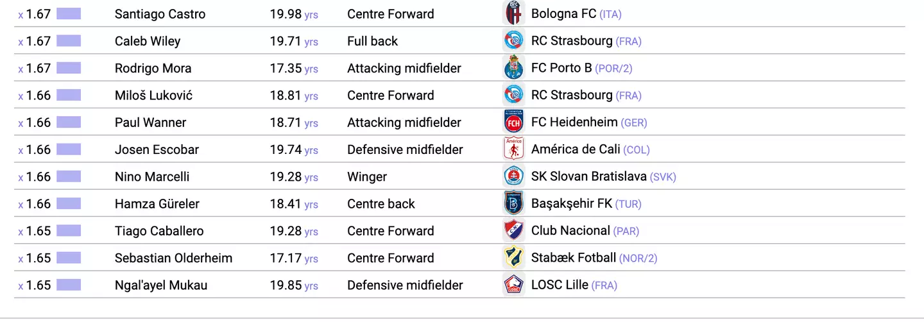Click the purple bar next to Santiago Castro
924x322 pixels.
coord(69,13)
